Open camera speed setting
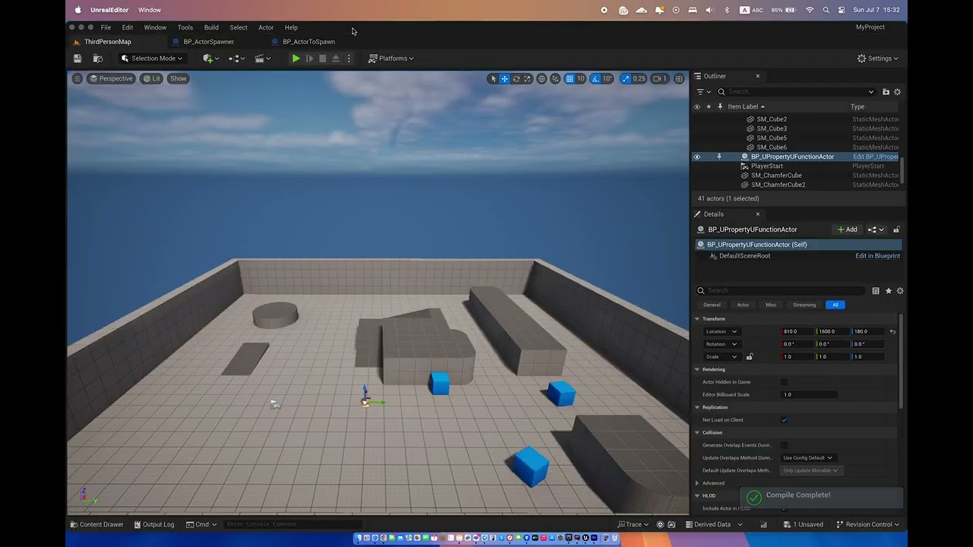Screen dimensions: 973x547 click(x=660, y=78)
